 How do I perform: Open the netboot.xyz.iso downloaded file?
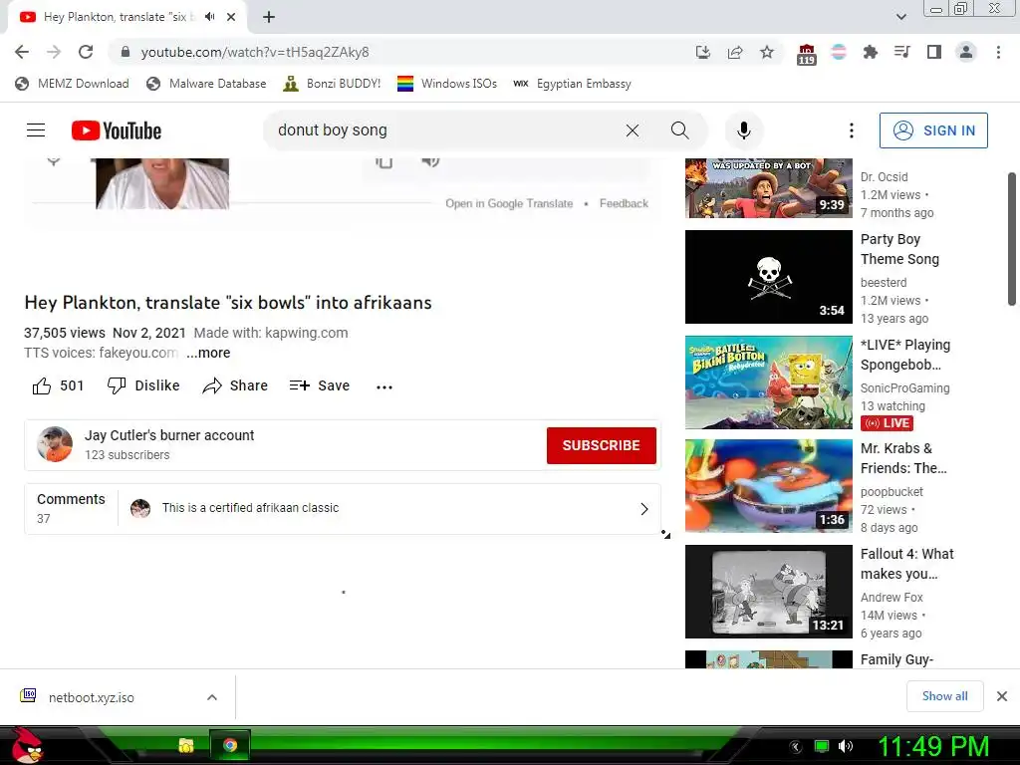91,697
